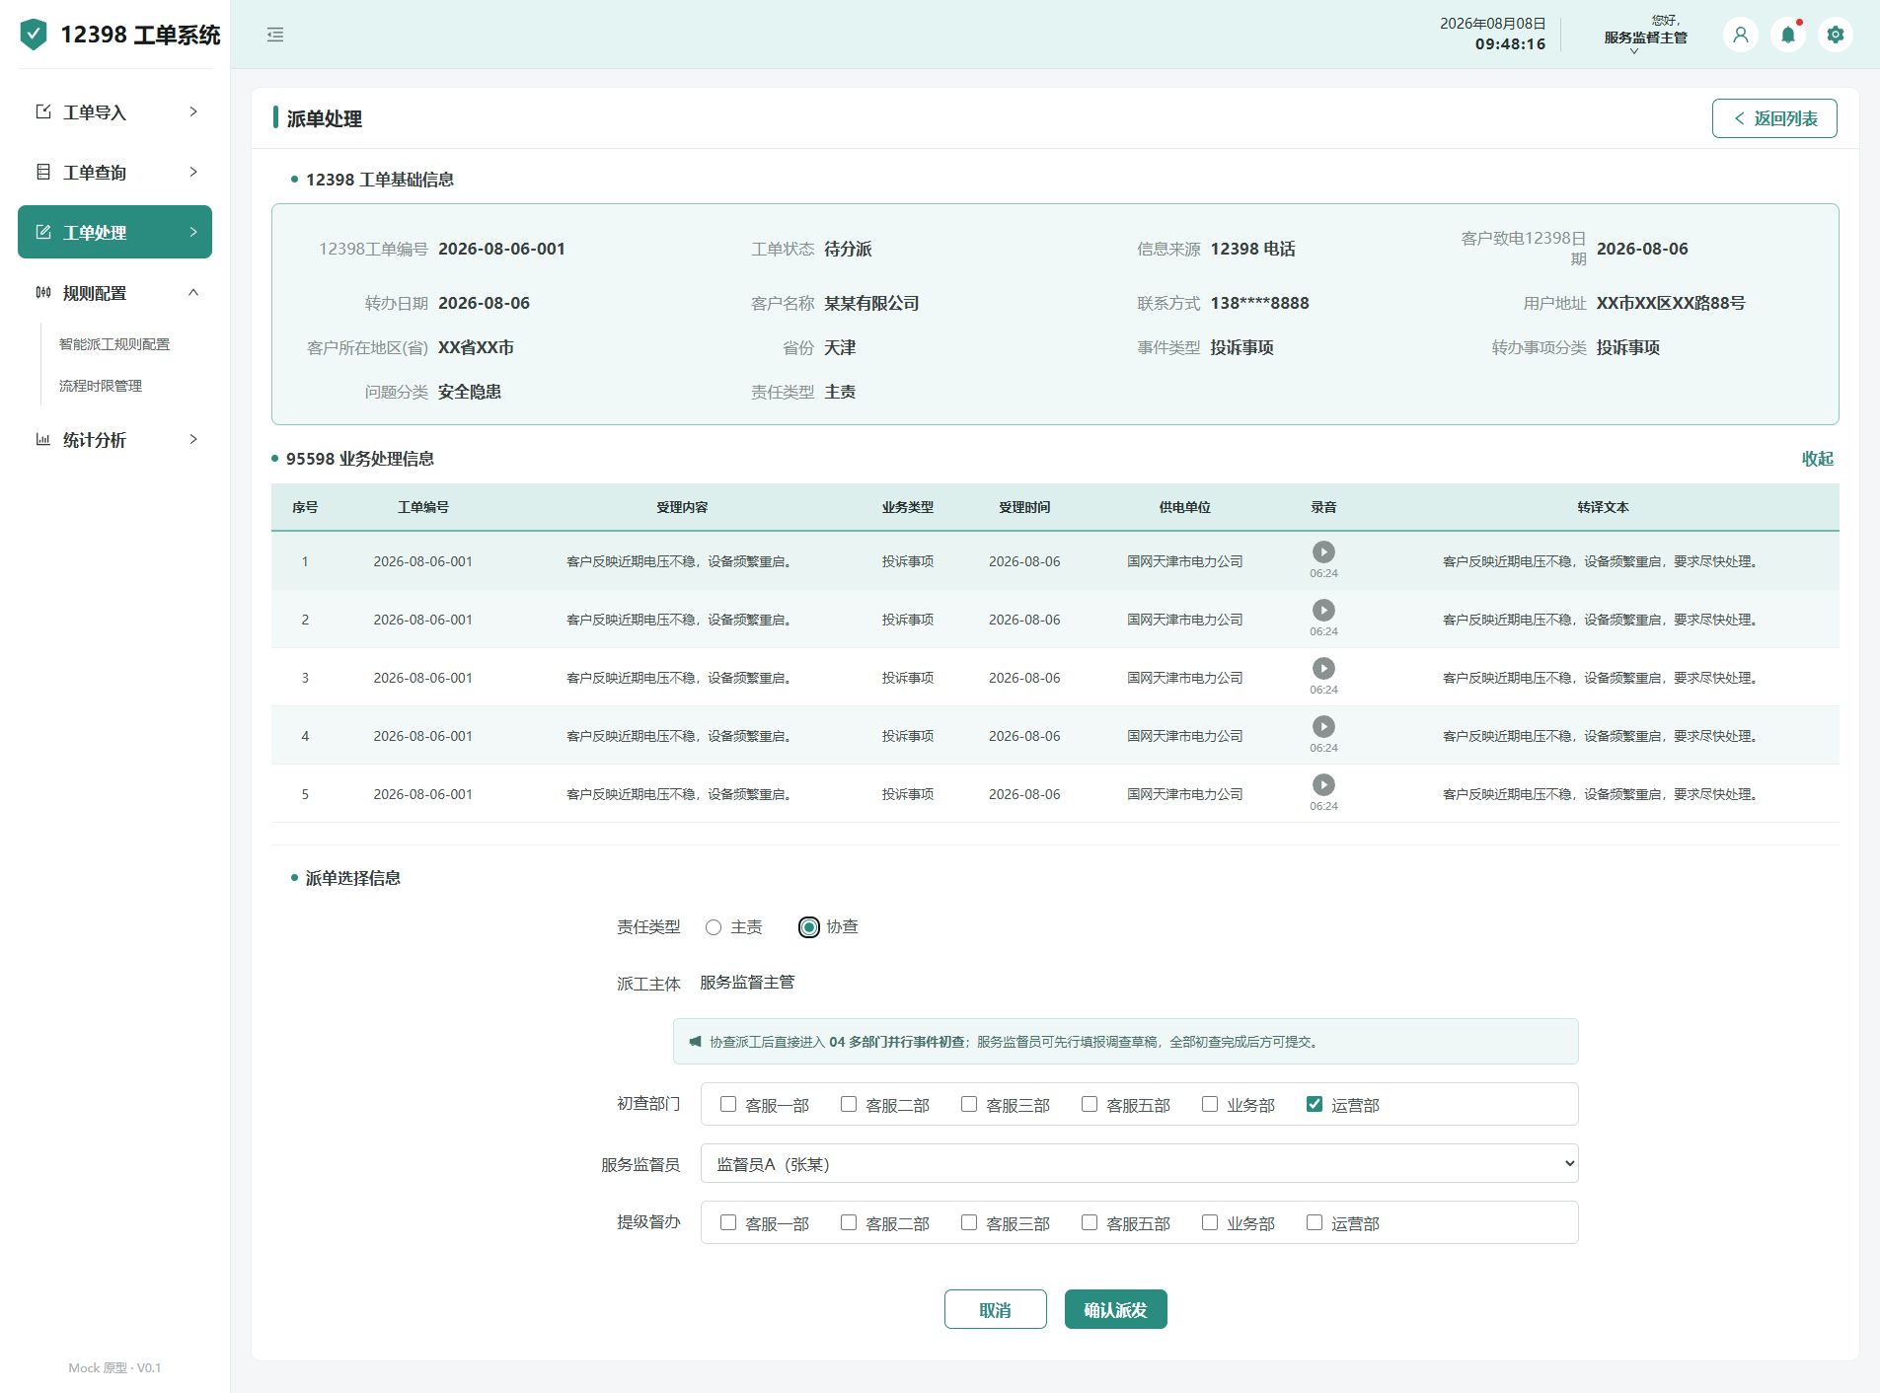Image resolution: width=1880 pixels, height=1393 pixels.
Task: Open the 工单查询 menu
Action: pyautogui.click(x=114, y=172)
